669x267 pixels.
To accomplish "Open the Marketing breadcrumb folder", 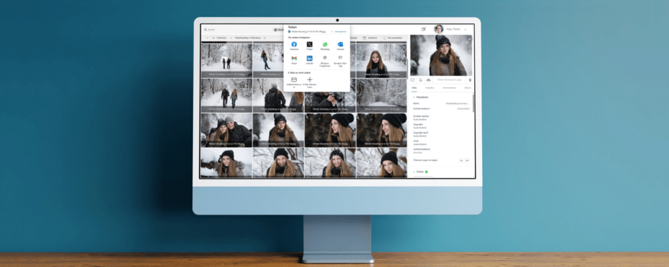I will pos(221,38).
